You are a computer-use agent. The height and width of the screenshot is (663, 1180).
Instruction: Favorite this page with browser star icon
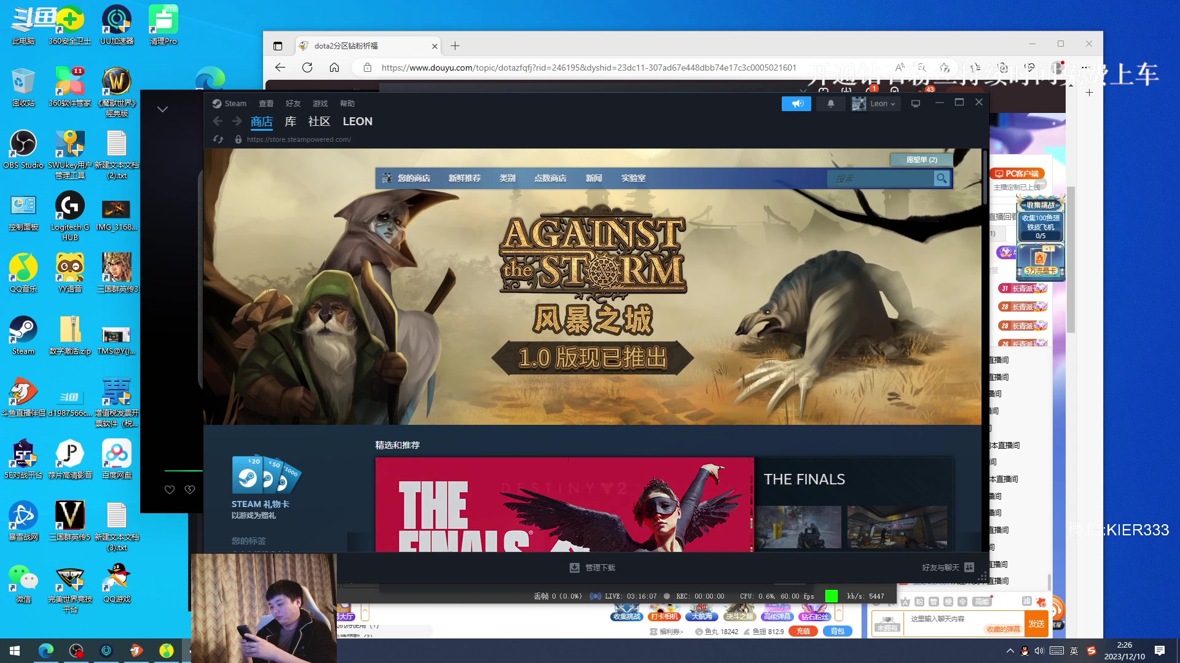pyautogui.click(x=945, y=68)
